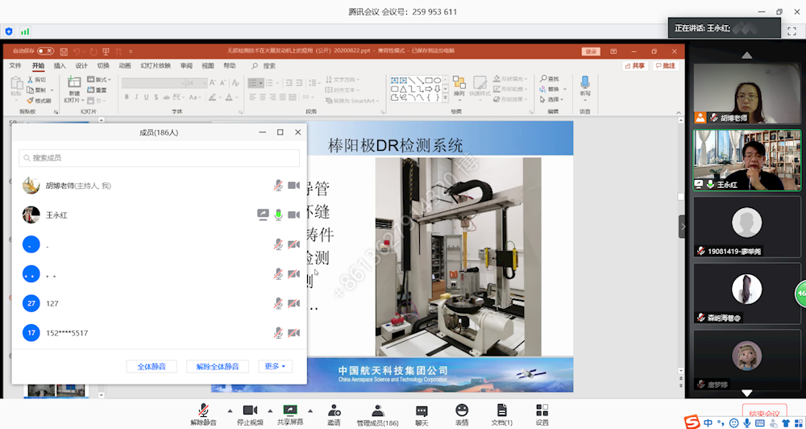Image resolution: width=806 pixels, height=429 pixels.
Task: Open the 插入 ribbon tab in PowerPoint
Action: pos(60,65)
